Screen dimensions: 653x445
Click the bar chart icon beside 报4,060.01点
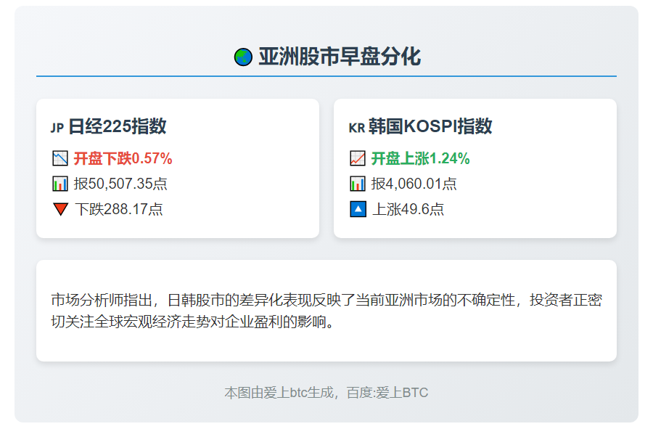pos(358,184)
